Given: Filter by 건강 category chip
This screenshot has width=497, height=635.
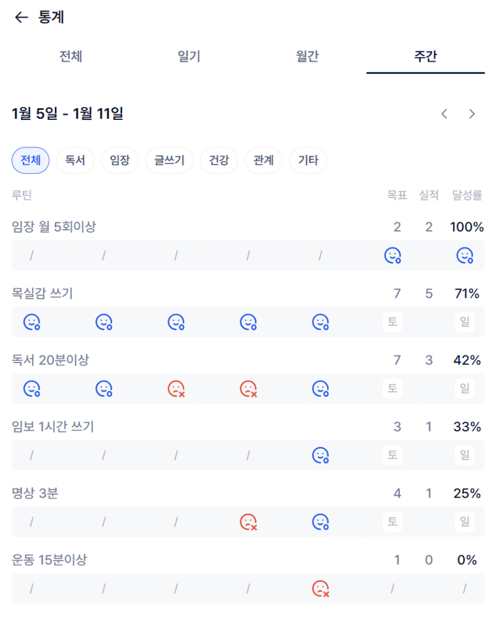Looking at the screenshot, I should click(219, 161).
